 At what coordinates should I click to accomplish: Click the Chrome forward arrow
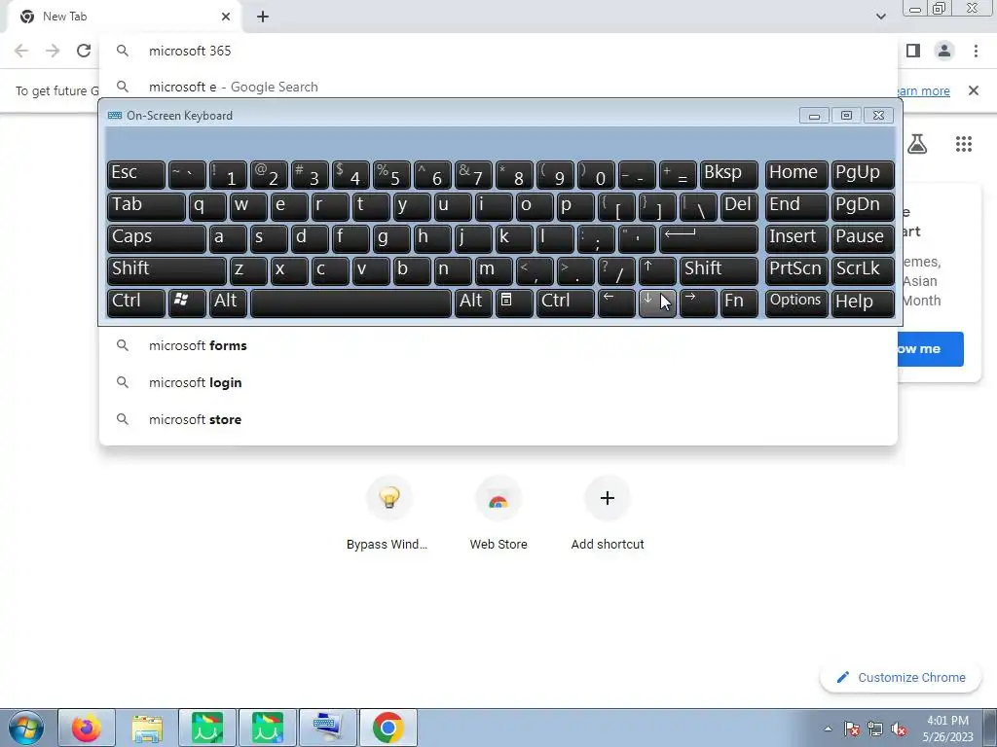[53, 51]
